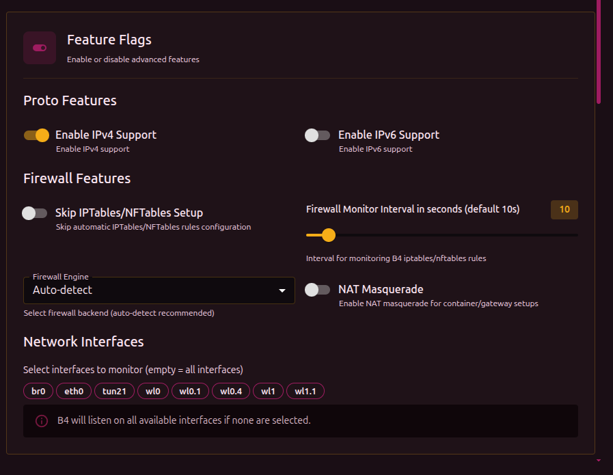Screen dimensions: 613x475
Task: Select the tun21 interface chip
Action: tap(114, 392)
